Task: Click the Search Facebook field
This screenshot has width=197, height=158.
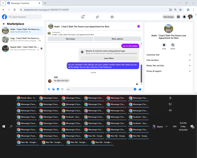Action: [25, 17]
